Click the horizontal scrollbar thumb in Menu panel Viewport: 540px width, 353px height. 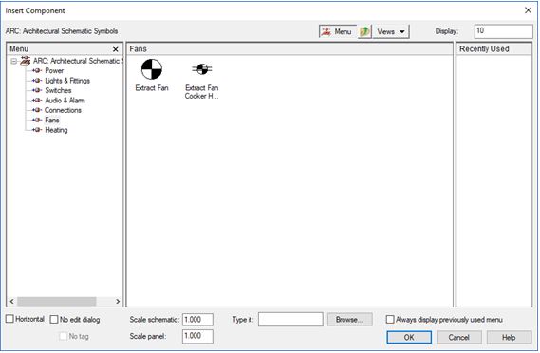57,302
